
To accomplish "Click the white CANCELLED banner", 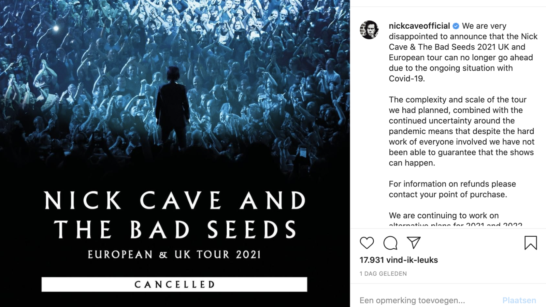I will (x=174, y=284).
